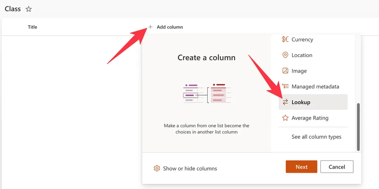Pick the Average Rating option
379x189 pixels.
click(310, 118)
